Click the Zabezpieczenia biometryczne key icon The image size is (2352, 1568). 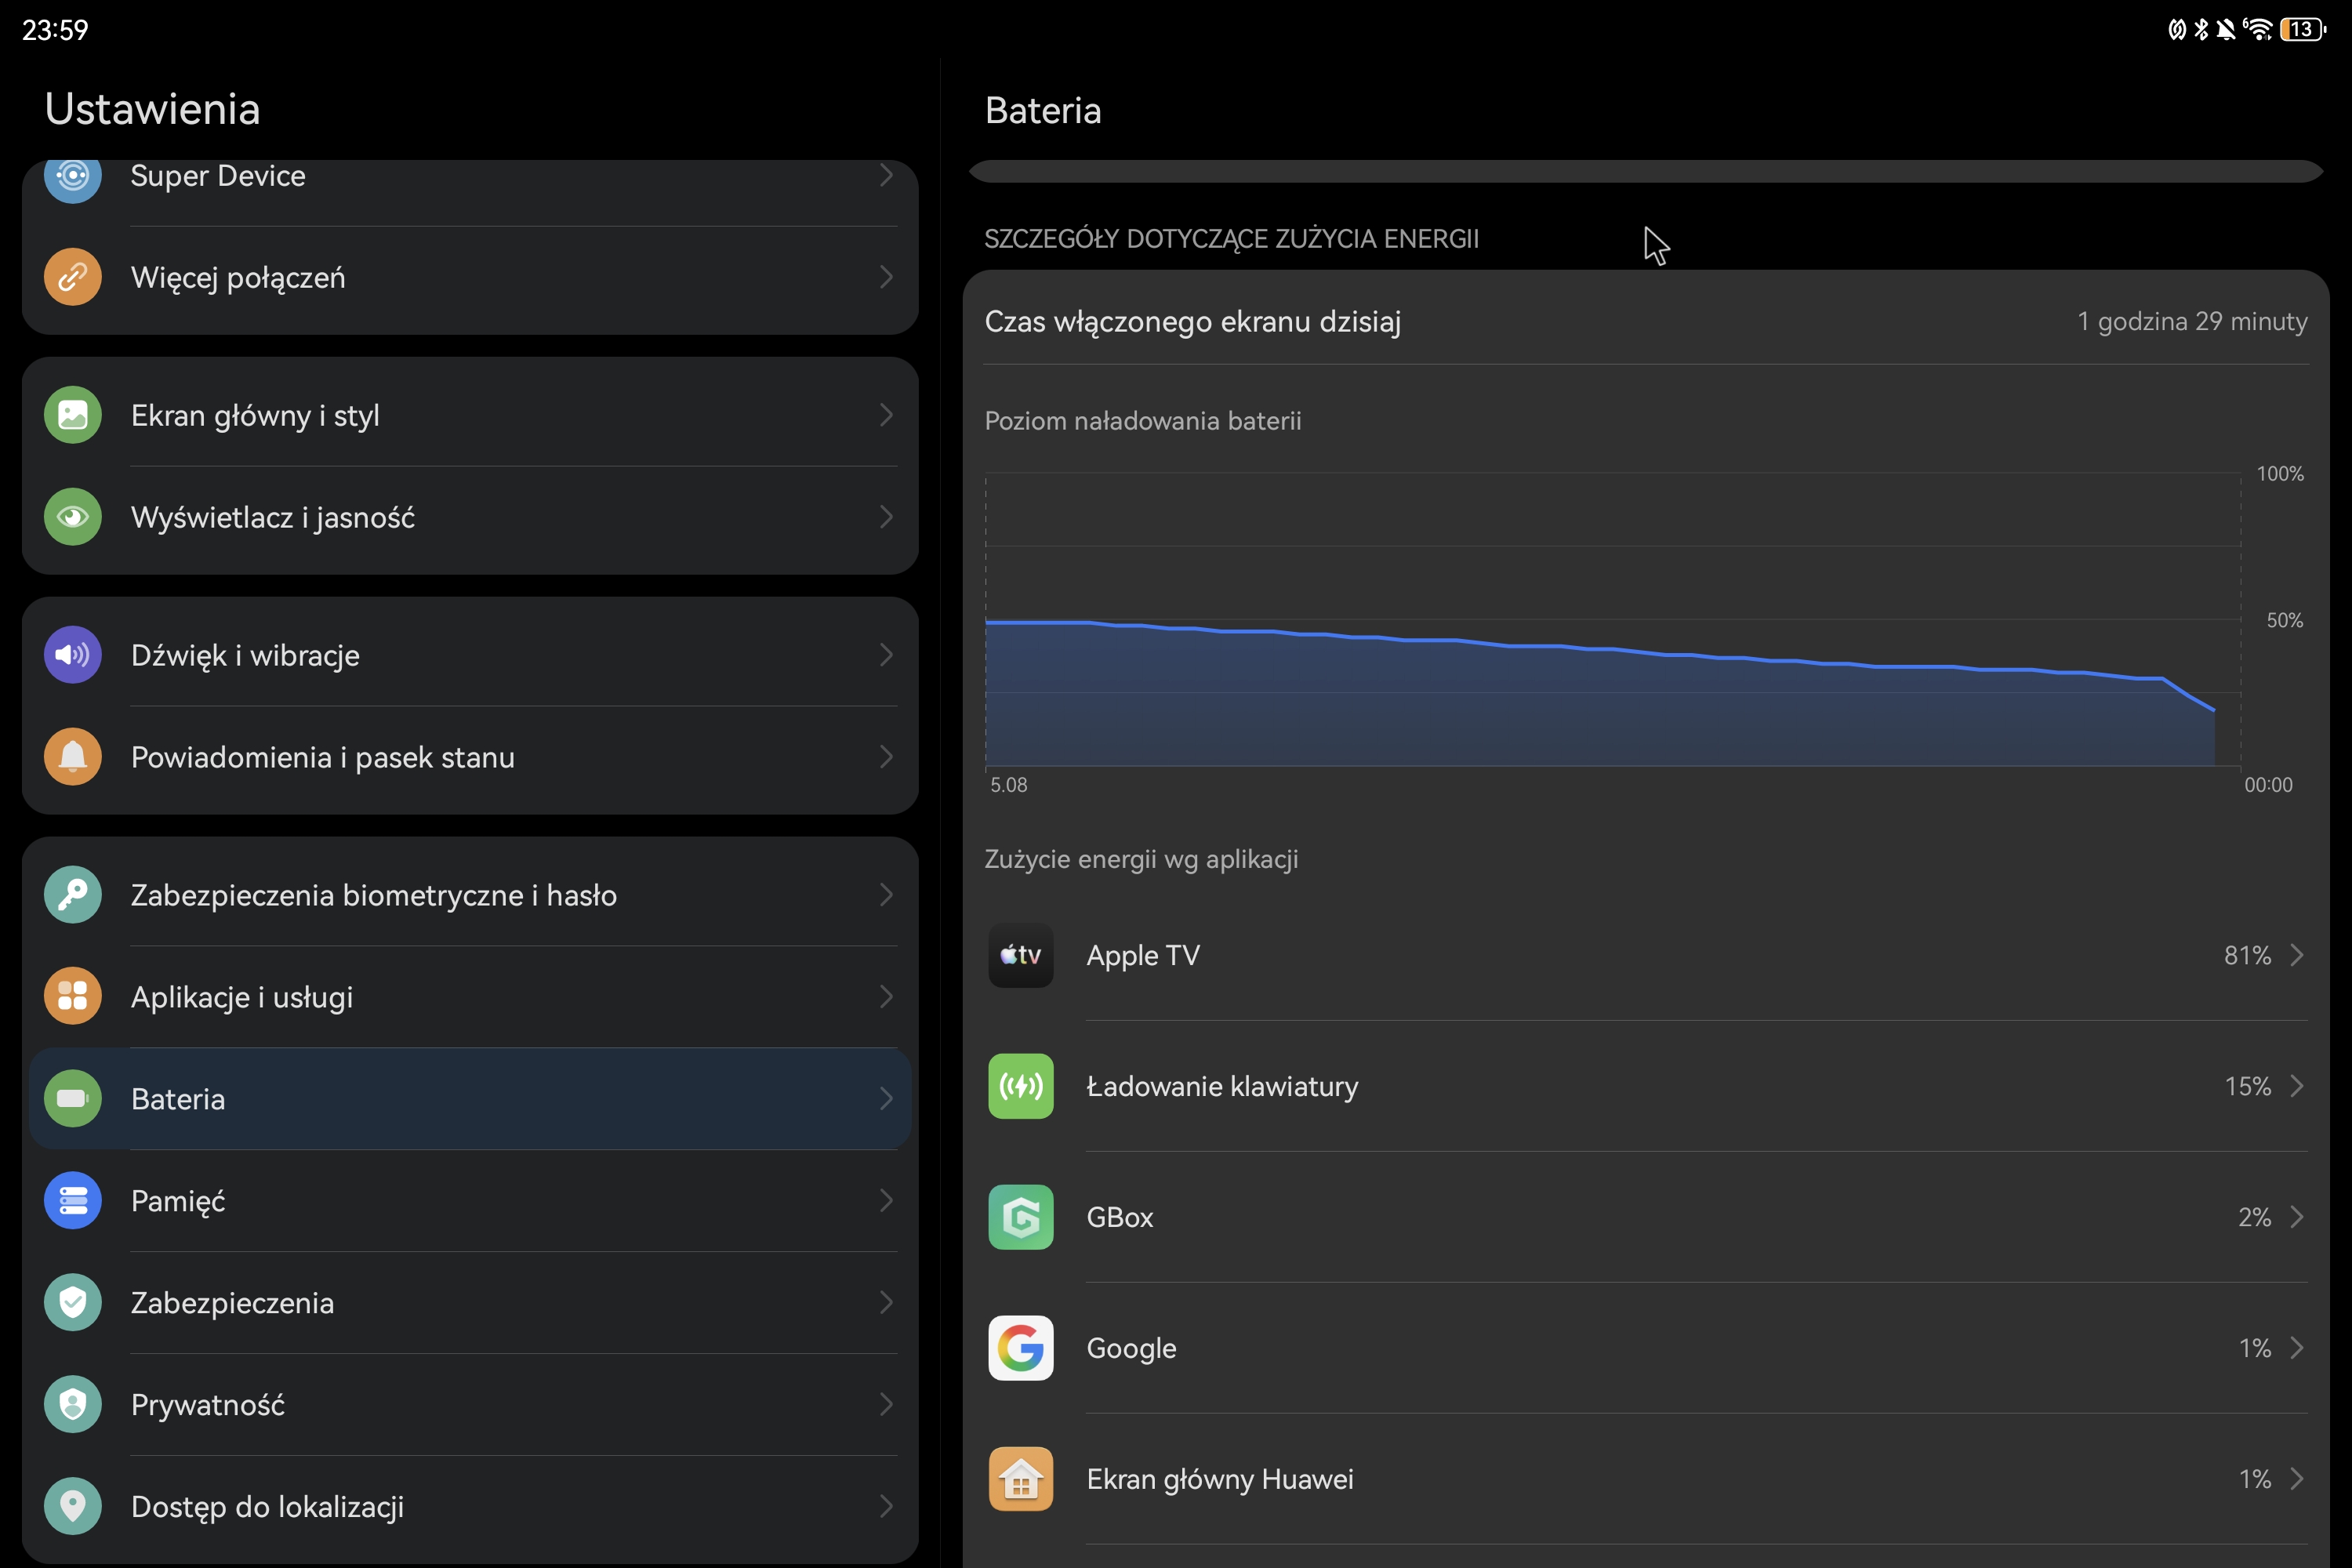coord(72,895)
